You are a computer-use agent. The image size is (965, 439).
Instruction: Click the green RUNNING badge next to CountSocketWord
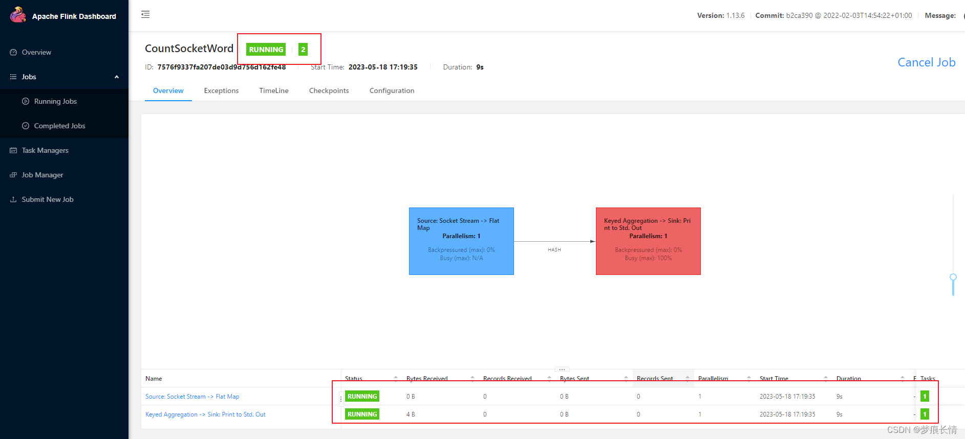point(266,50)
